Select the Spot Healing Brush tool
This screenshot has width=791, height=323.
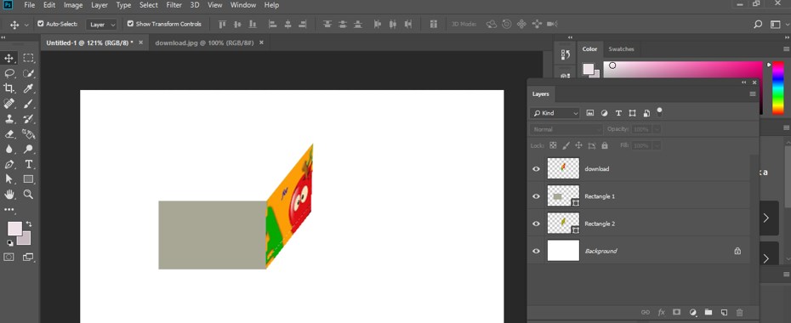(9, 104)
